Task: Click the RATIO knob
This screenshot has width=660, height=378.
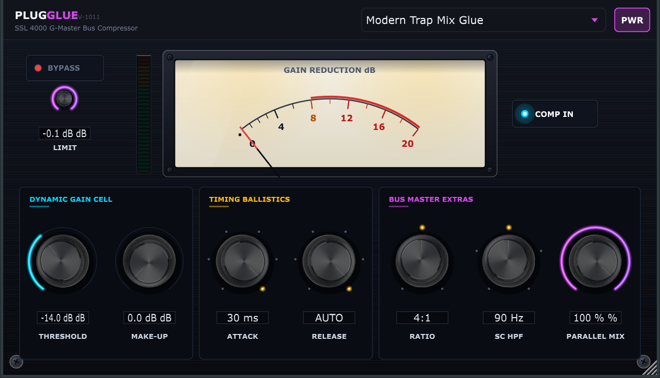Action: [x=422, y=261]
